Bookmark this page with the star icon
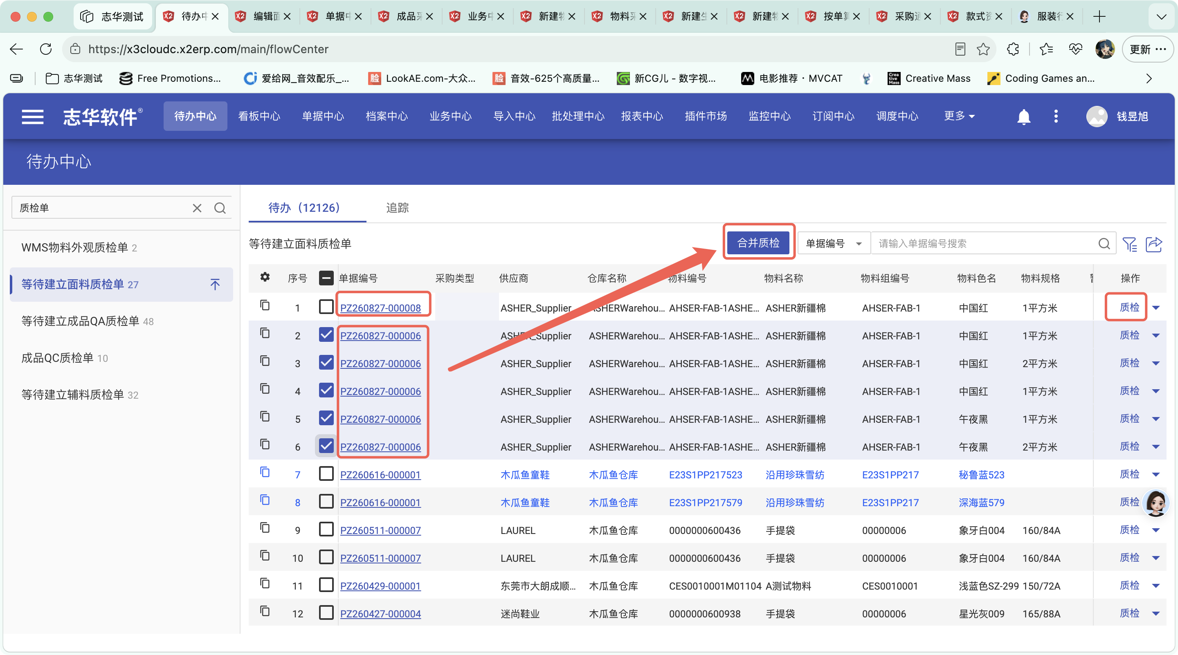 pyautogui.click(x=983, y=49)
